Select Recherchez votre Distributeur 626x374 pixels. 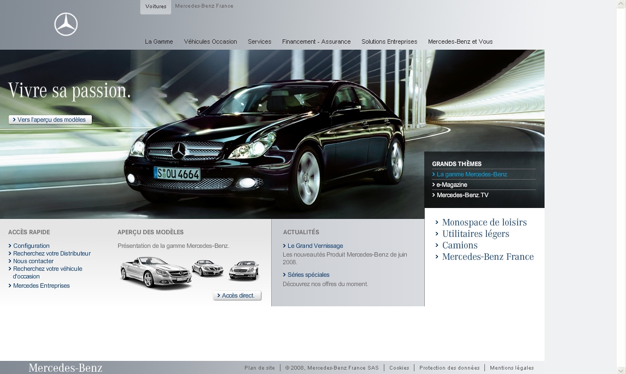[51, 253]
